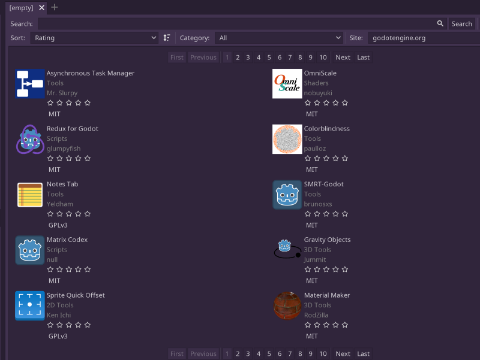Open the Asynchronous Task Manager asset icon
480x360 pixels.
coord(30,83)
